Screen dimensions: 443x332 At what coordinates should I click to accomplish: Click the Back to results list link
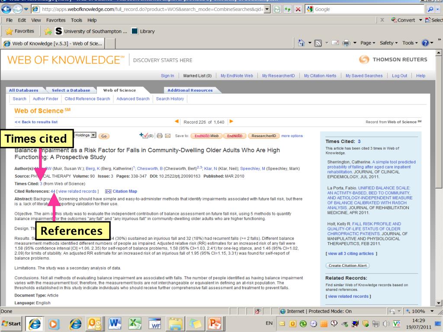click(36, 122)
